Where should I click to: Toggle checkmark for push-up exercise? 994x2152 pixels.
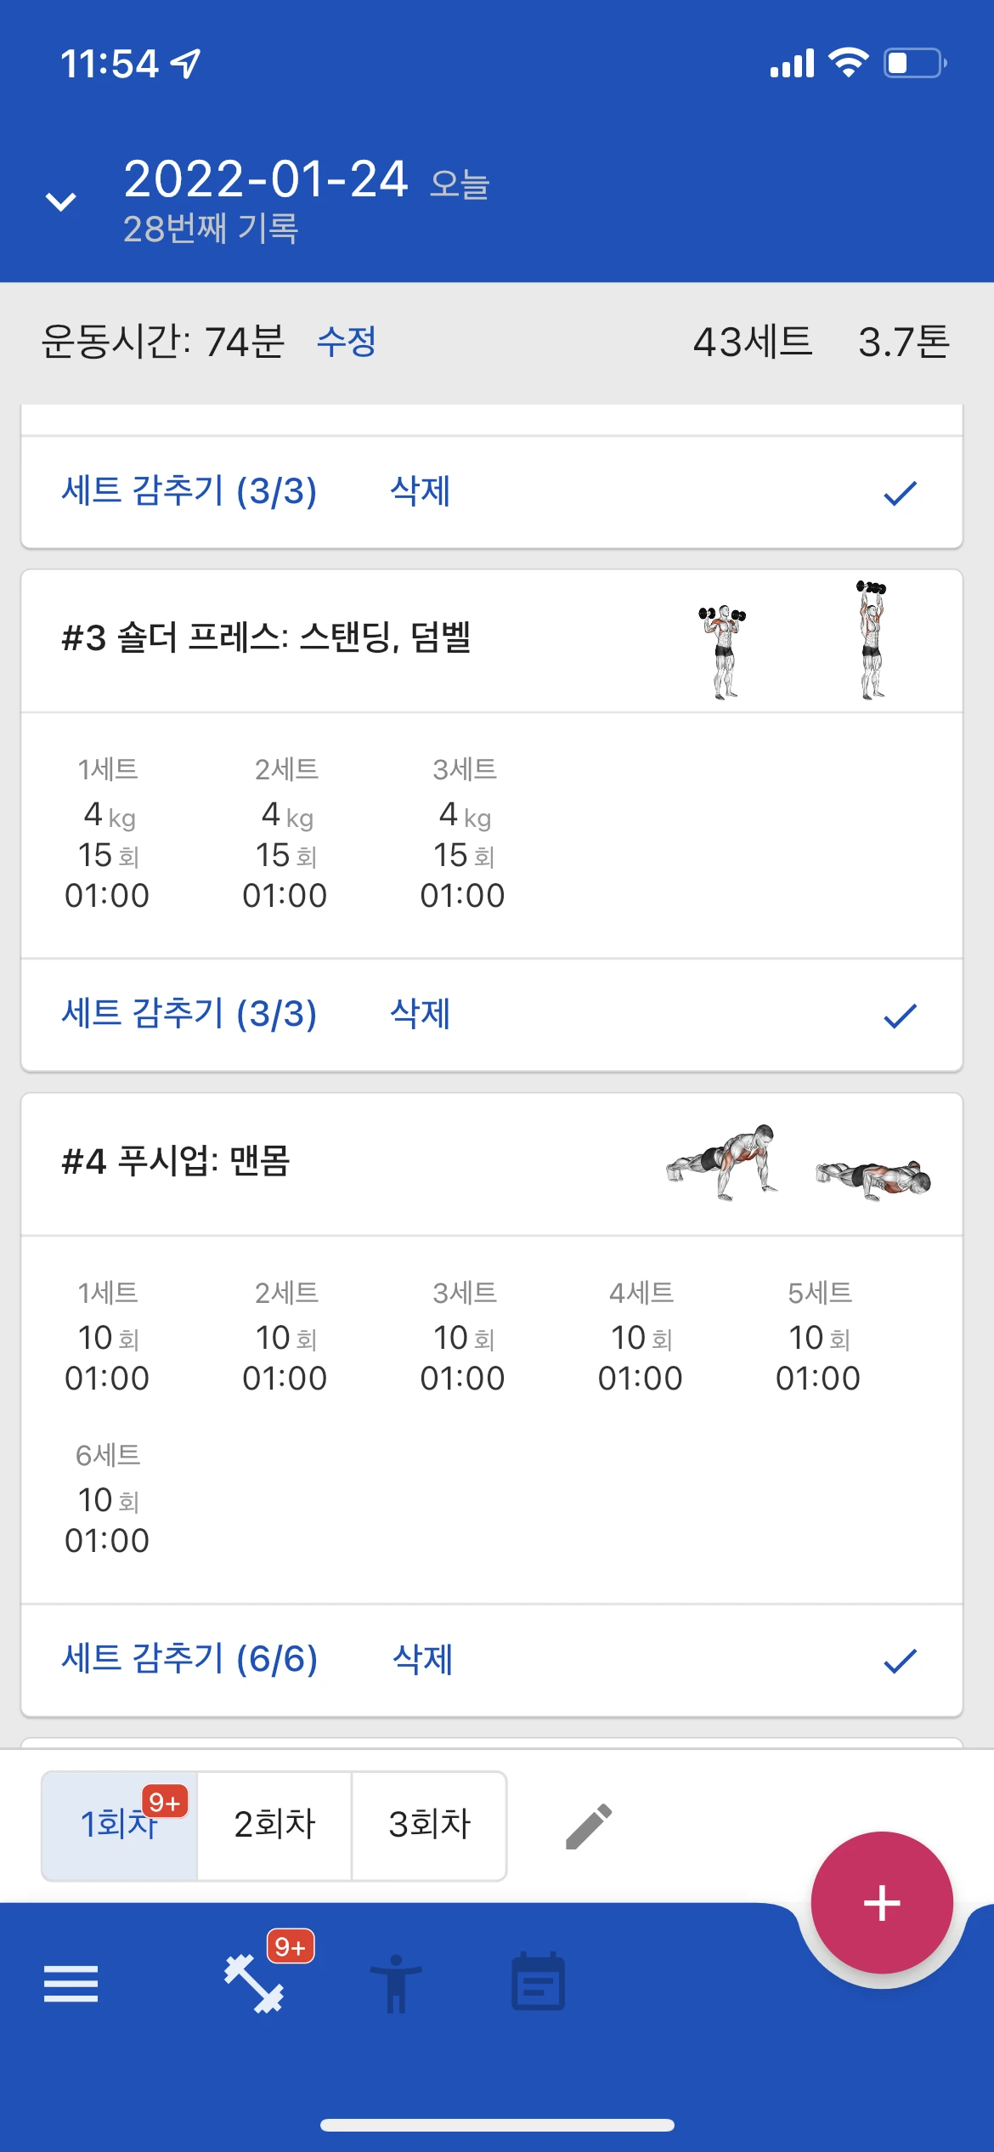[x=901, y=1661]
